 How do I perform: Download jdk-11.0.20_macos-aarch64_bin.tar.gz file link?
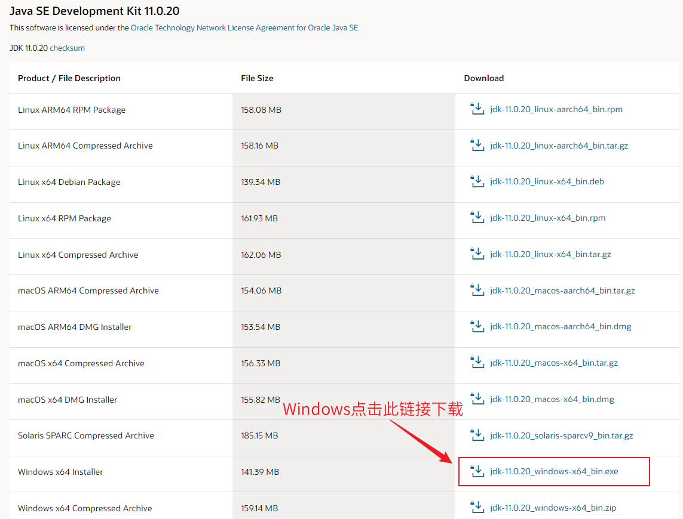(562, 291)
